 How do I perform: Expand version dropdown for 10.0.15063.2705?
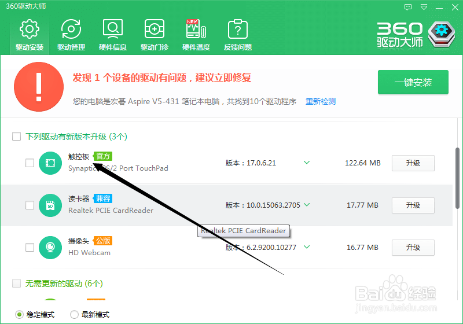307,205
